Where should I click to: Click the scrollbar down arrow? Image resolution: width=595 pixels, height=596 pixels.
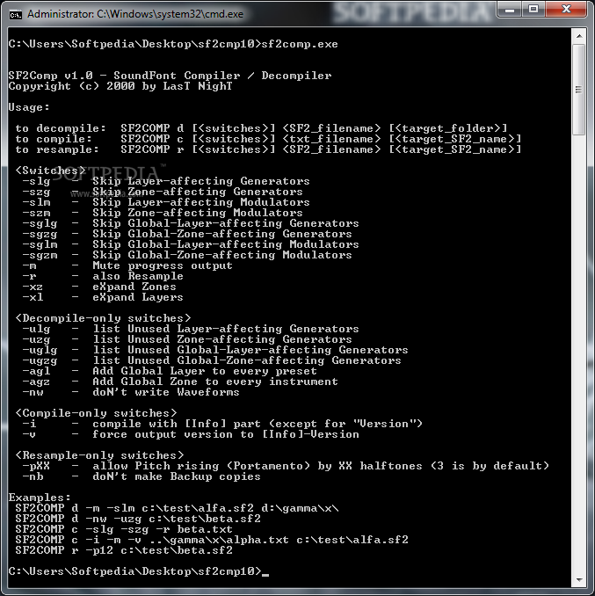tap(579, 579)
